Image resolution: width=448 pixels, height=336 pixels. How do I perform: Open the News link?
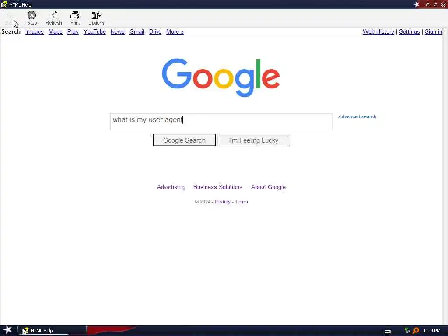tap(117, 31)
